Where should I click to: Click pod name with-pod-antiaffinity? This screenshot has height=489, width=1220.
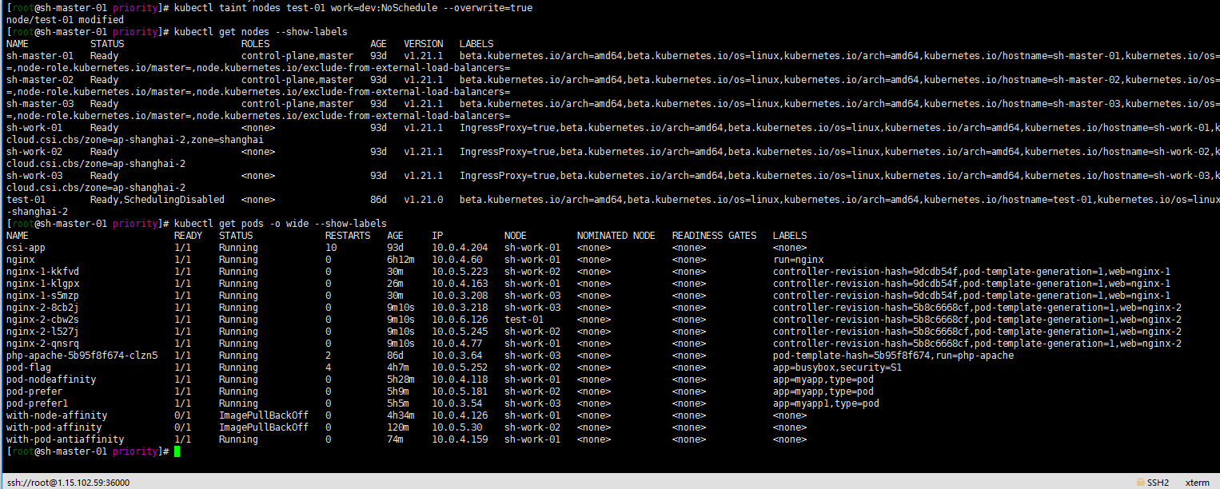[x=65, y=439]
